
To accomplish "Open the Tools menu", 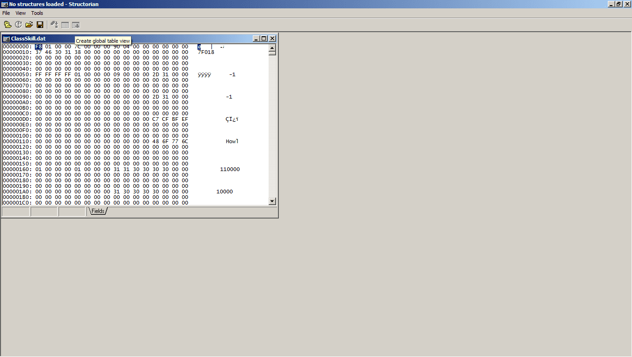I will point(37,13).
